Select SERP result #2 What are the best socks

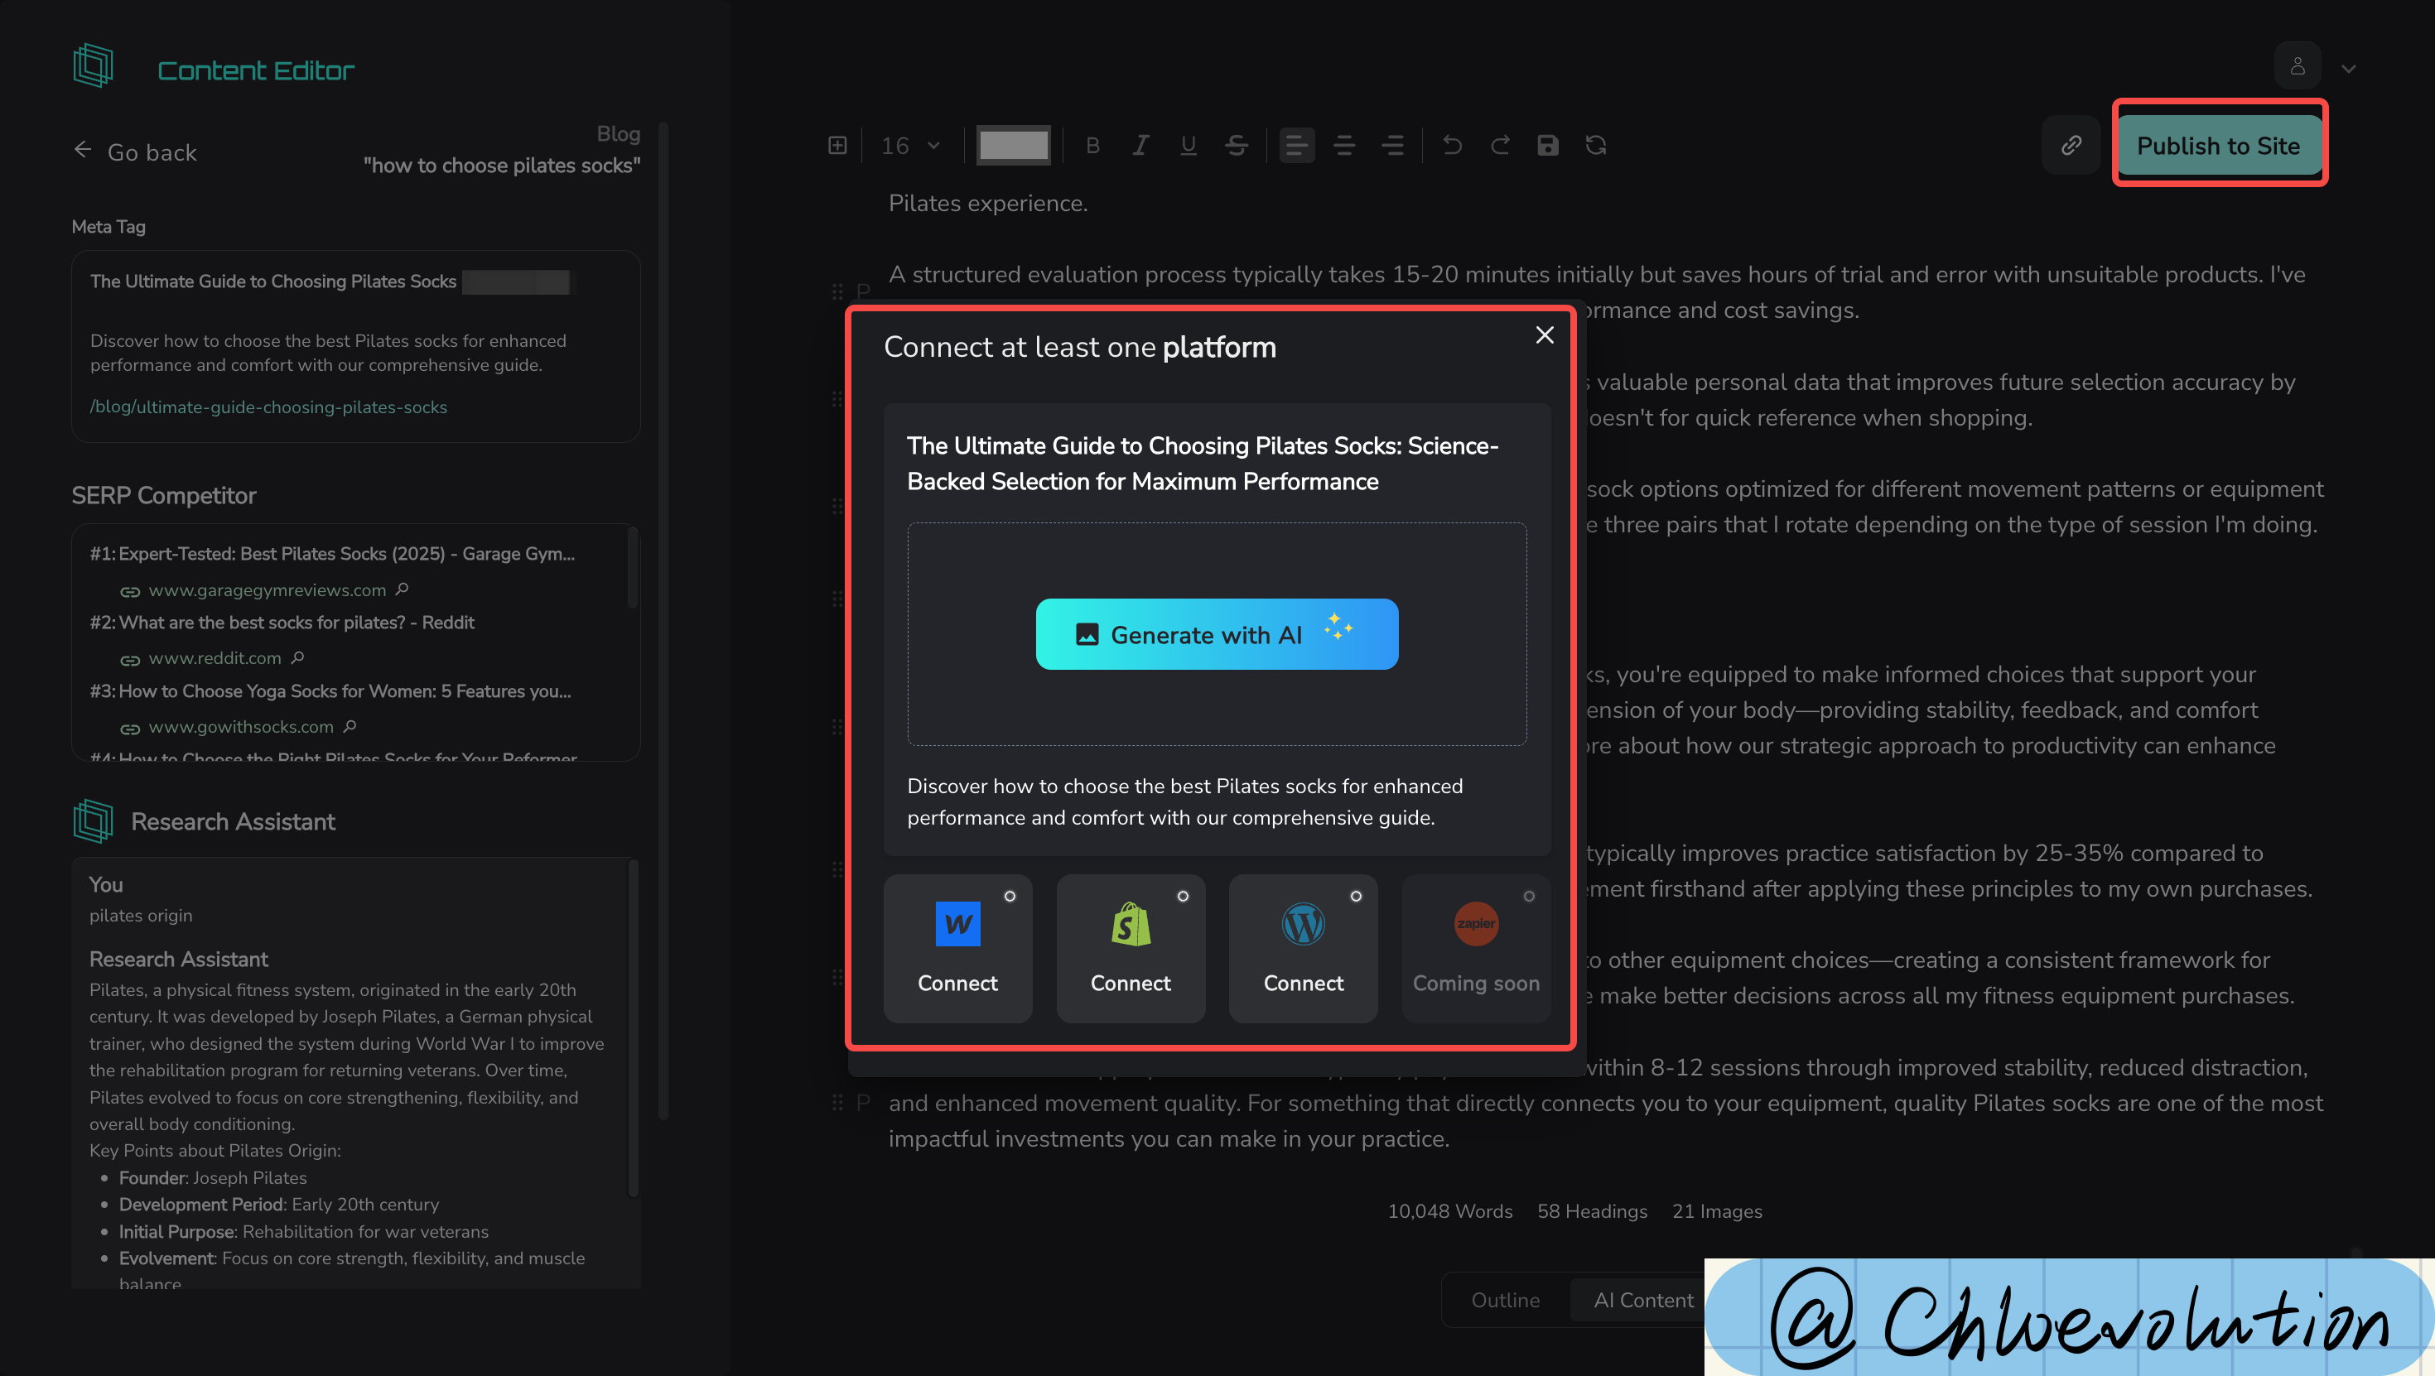point(282,623)
